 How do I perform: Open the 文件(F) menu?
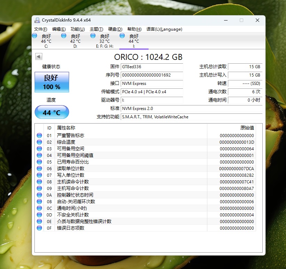tap(40, 29)
